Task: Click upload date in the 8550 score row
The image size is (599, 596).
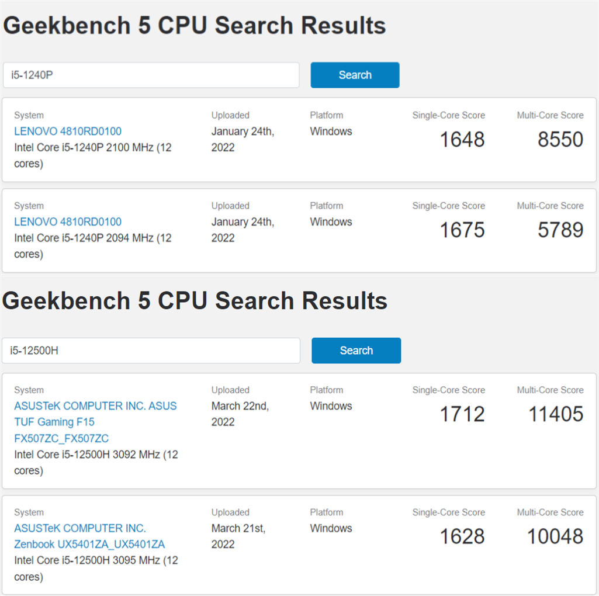Action: [x=243, y=140]
